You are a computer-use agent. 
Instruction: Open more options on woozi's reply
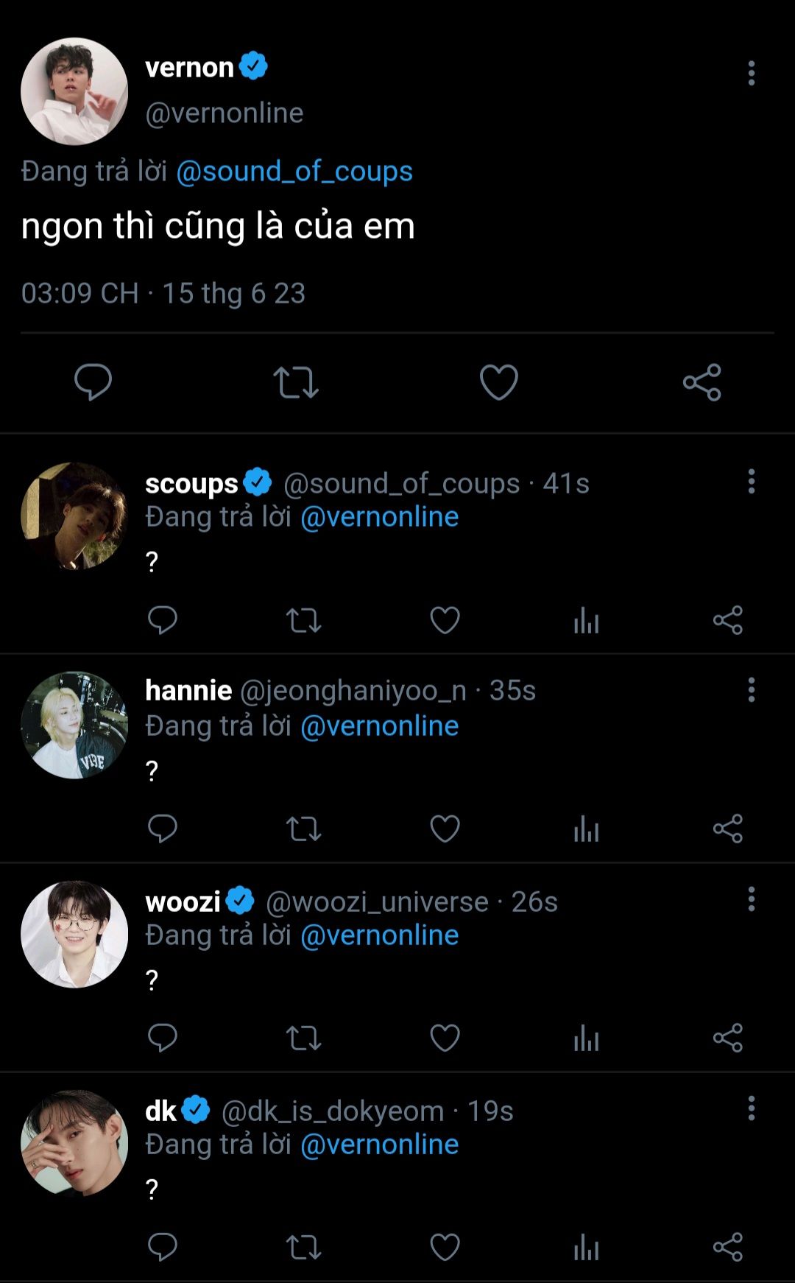751,899
